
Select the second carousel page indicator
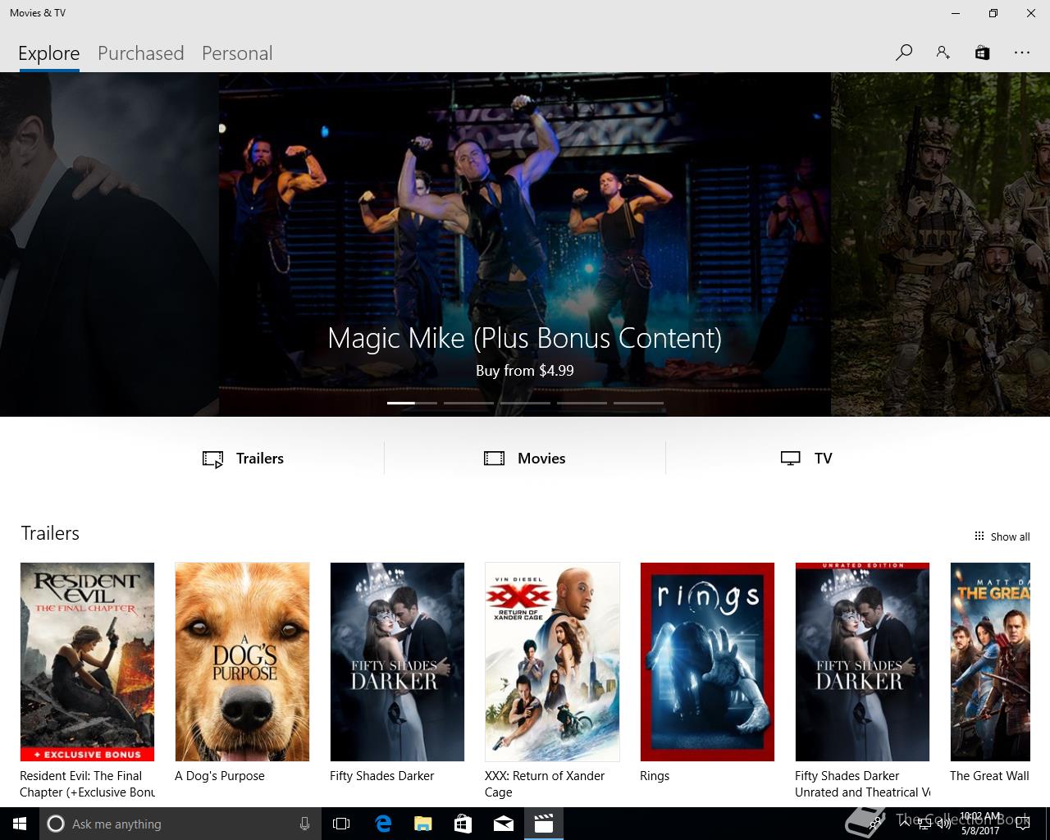pos(468,403)
